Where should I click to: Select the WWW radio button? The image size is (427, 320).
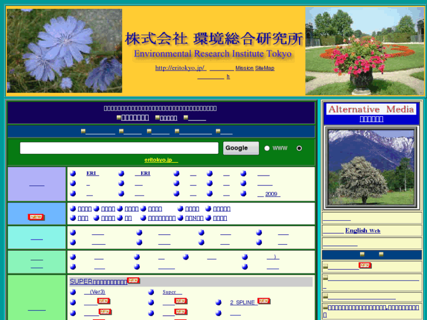pyautogui.click(x=267, y=148)
